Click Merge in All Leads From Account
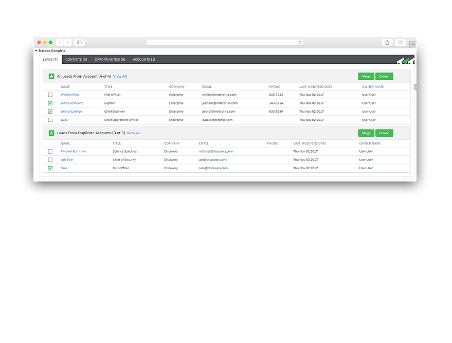This screenshot has width=452, height=343. pos(366,77)
